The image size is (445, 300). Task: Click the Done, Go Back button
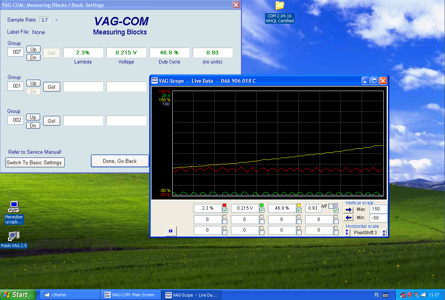click(x=120, y=161)
